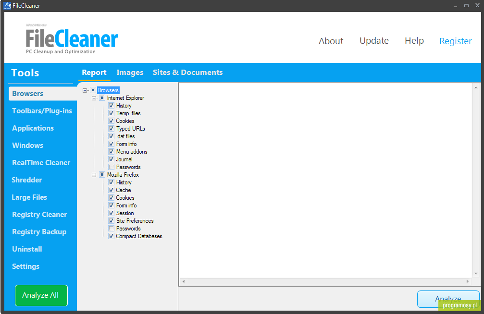
Task: Open the Images tab
Action: [130, 72]
